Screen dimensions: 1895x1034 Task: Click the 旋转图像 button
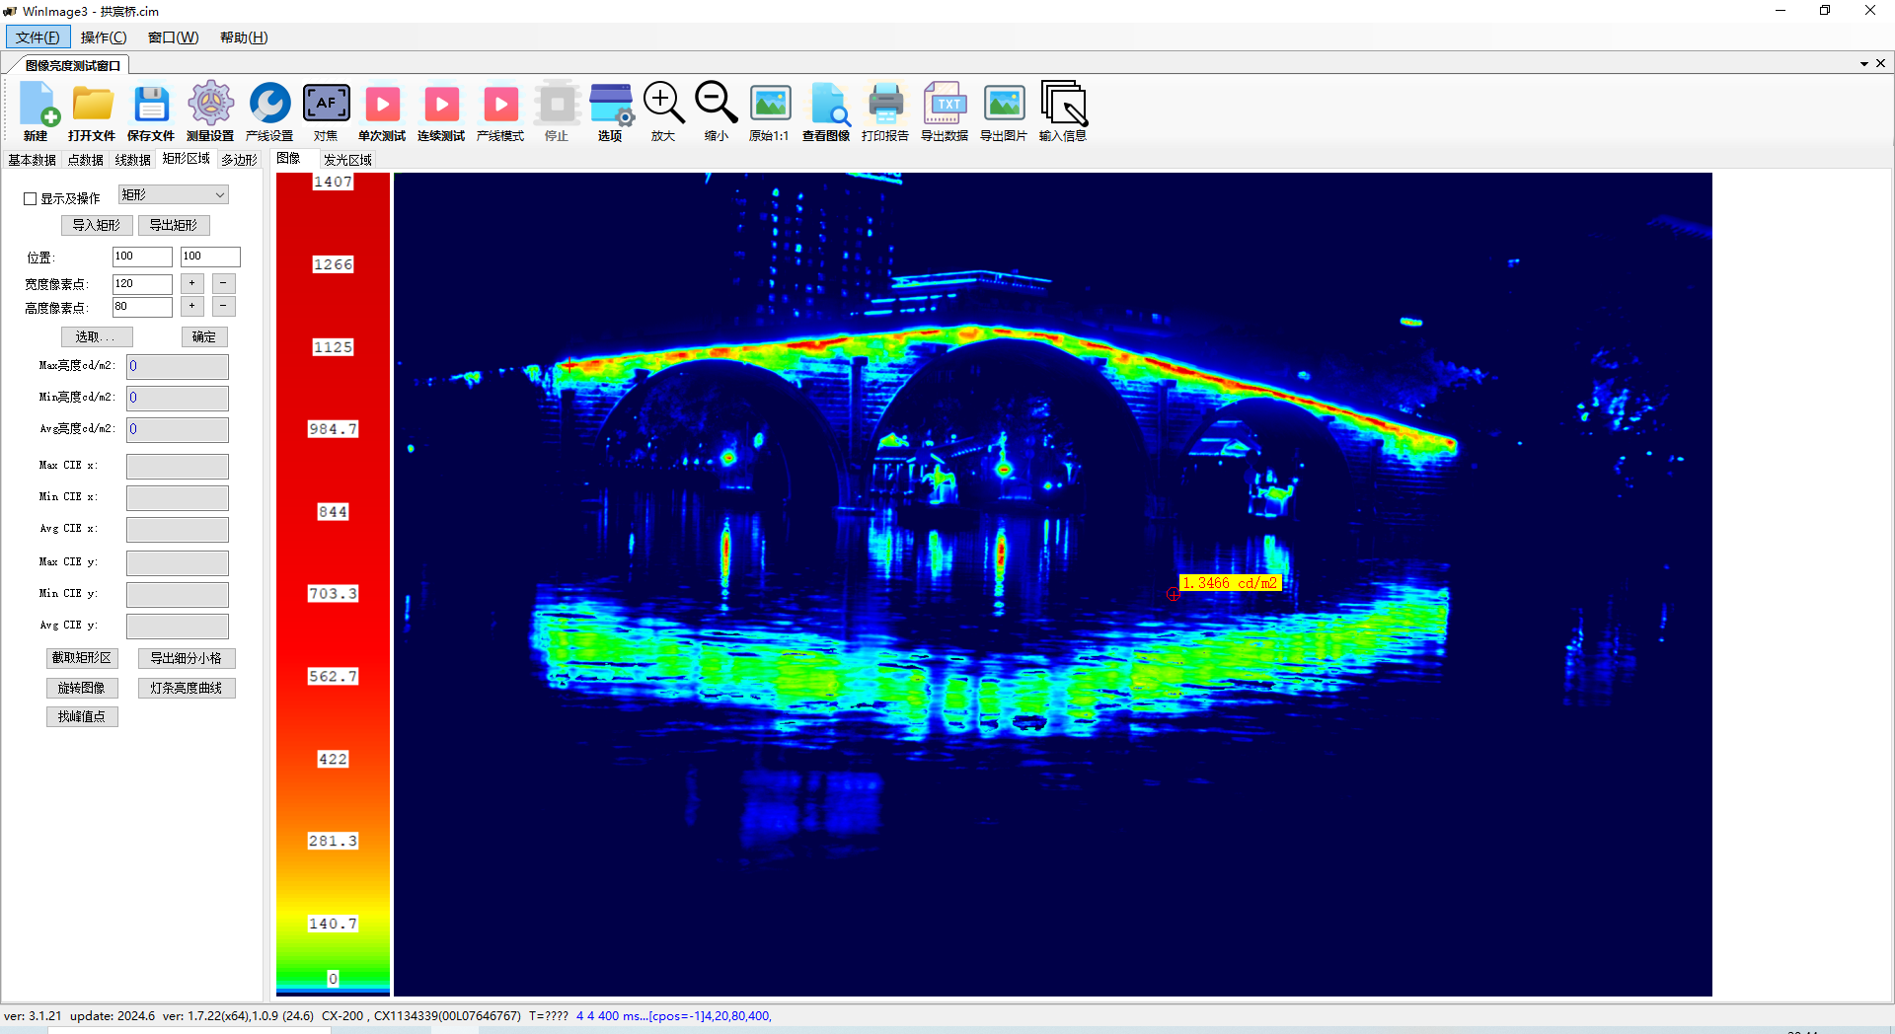(82, 688)
